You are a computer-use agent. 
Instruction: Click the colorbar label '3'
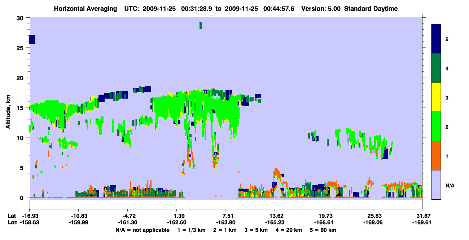click(447, 97)
